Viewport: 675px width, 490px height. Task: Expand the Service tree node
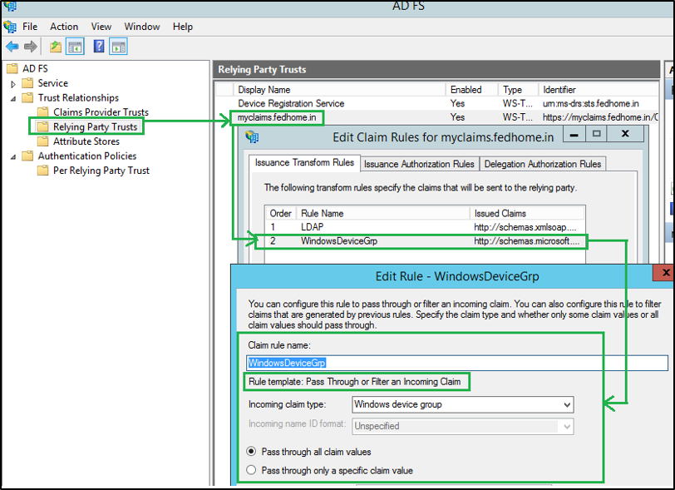tap(12, 84)
